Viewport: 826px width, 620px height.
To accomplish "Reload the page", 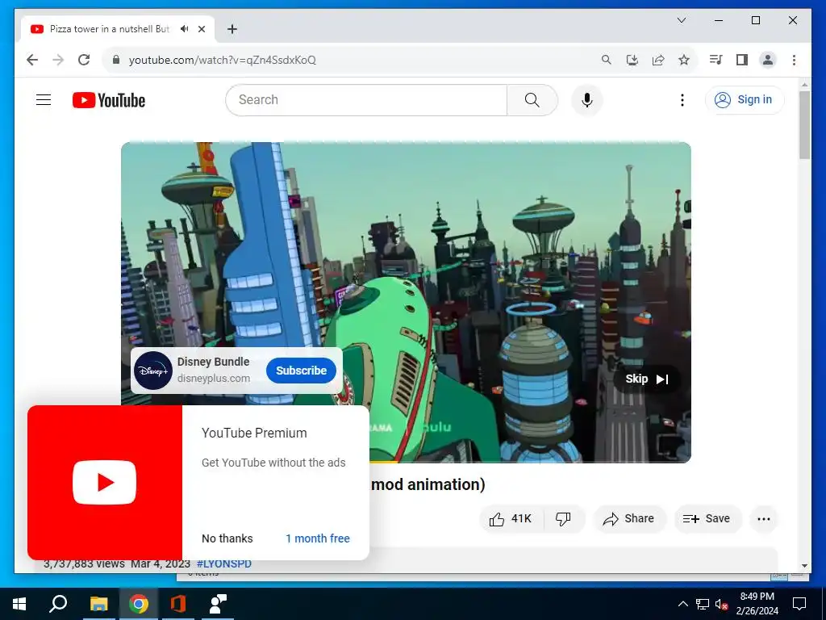I will click(x=84, y=60).
